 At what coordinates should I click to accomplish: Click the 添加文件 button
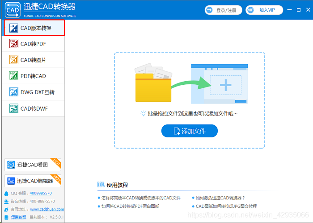click(190, 131)
